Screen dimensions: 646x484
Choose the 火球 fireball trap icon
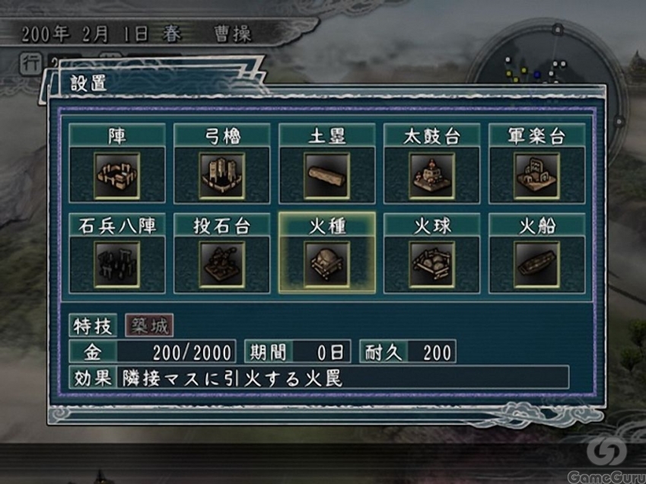click(x=431, y=265)
